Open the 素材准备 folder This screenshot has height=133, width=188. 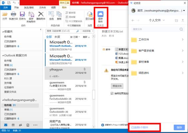157,62
